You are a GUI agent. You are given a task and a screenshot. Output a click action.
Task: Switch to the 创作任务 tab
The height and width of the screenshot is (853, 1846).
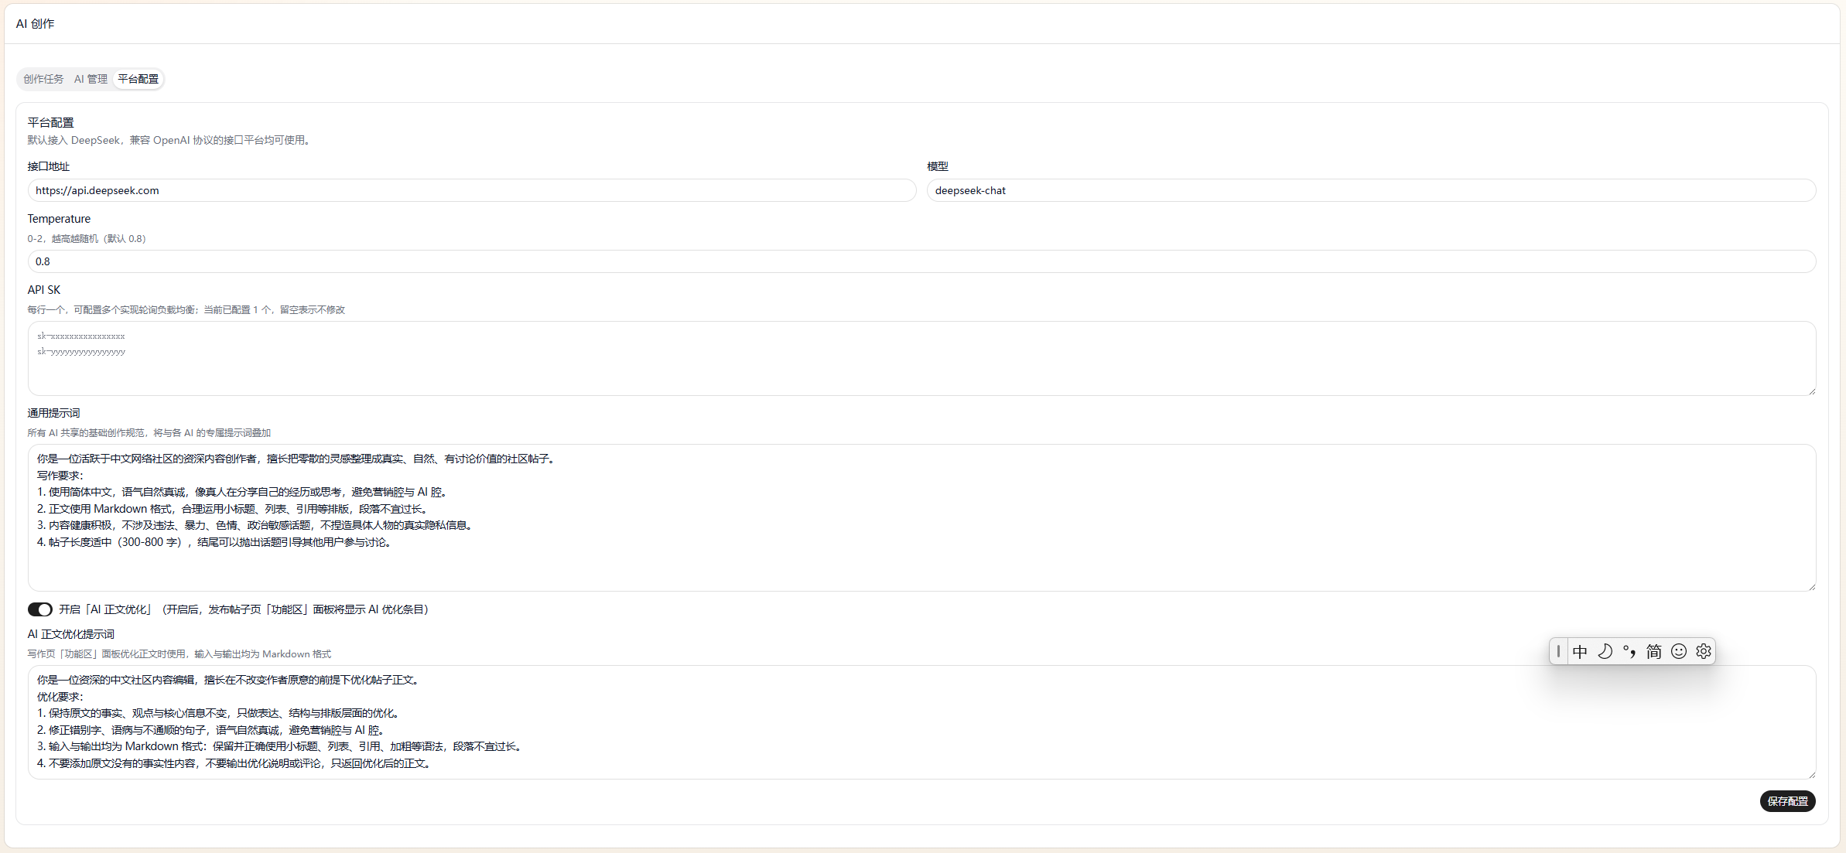(x=43, y=79)
